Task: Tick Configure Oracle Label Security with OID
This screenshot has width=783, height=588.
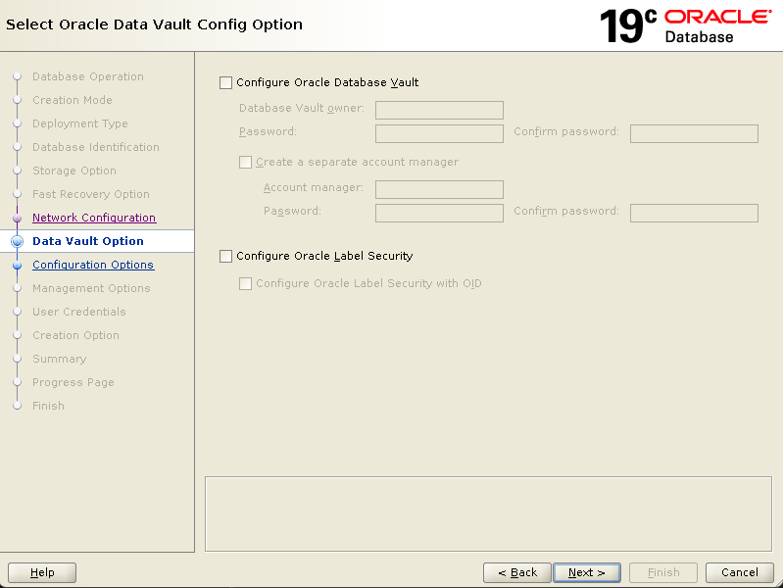Action: [x=245, y=284]
